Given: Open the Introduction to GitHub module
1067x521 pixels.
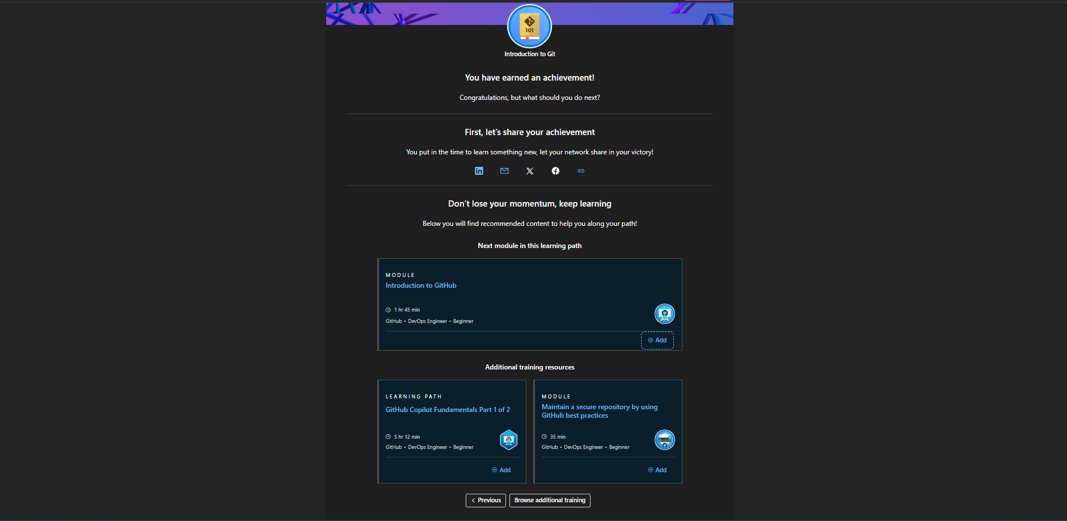Looking at the screenshot, I should (x=421, y=285).
